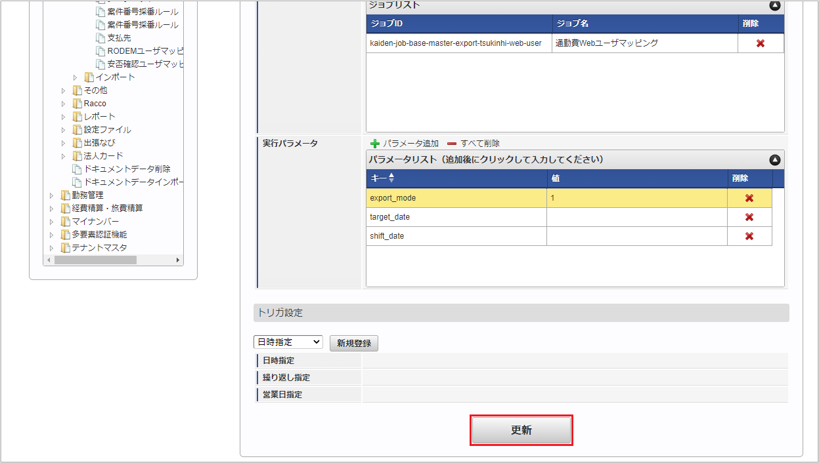Image resolution: width=819 pixels, height=463 pixels.
Task: Expand the テナントマスタ tree folder
Action: click(x=52, y=248)
